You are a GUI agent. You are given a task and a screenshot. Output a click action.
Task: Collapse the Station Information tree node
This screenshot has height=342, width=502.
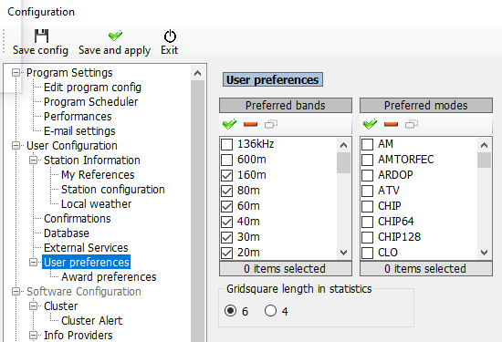pyautogui.click(x=33, y=160)
